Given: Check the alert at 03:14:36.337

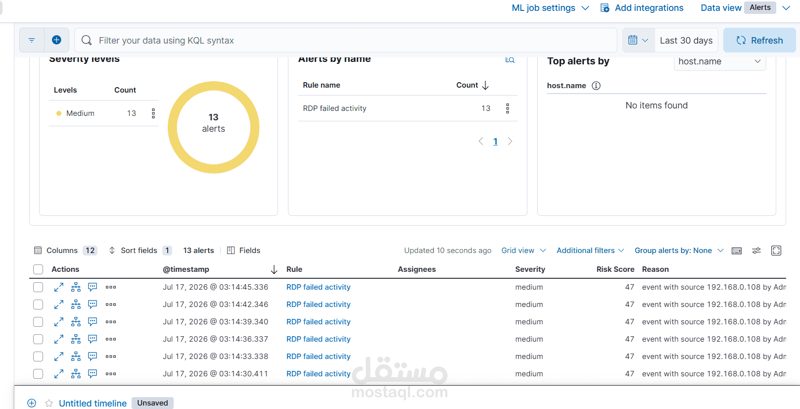Looking at the screenshot, I should click(x=38, y=339).
